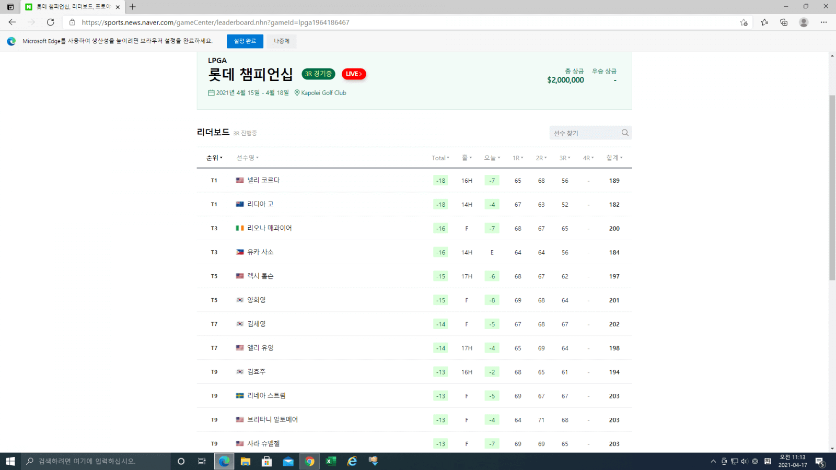Sort leaderboard by 합계 column
The width and height of the screenshot is (836, 470).
614,158
